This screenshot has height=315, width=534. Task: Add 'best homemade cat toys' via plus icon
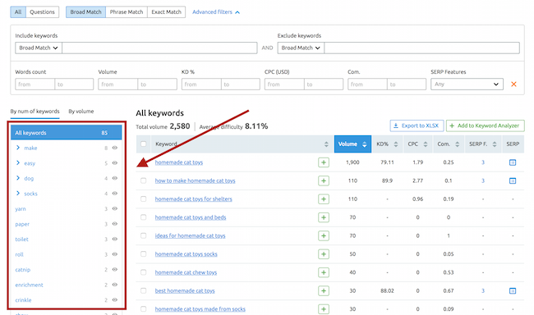(x=324, y=291)
